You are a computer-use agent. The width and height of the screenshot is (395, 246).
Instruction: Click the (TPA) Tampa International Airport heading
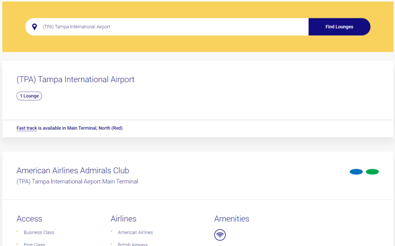pos(75,79)
